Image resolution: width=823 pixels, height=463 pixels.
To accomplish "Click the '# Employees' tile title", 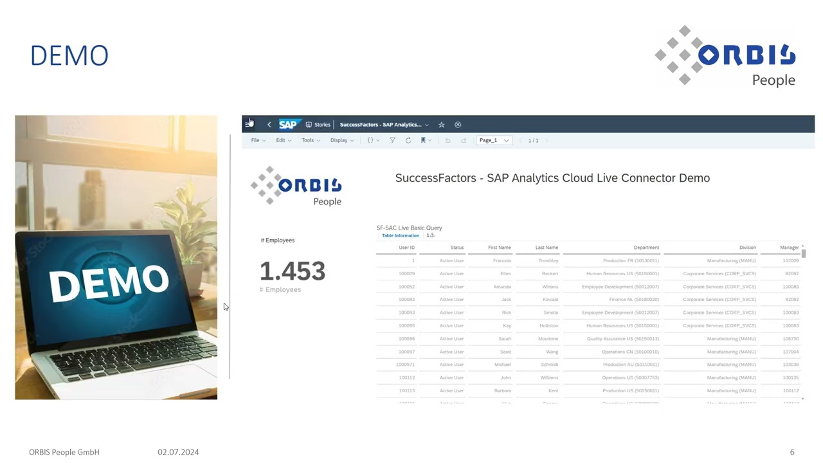I will coord(278,241).
